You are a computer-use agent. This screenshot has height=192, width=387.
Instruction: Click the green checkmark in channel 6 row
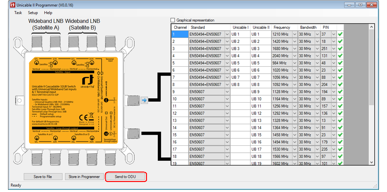pos(340,70)
